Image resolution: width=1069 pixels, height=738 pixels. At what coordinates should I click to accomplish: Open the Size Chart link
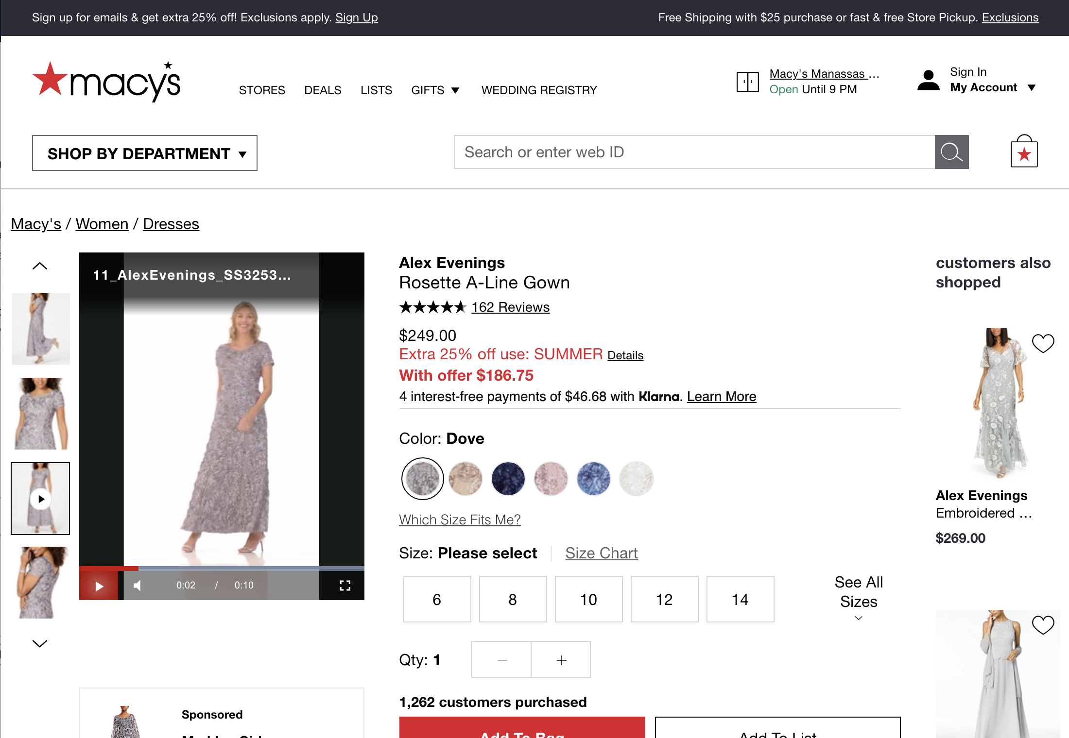[x=601, y=553]
